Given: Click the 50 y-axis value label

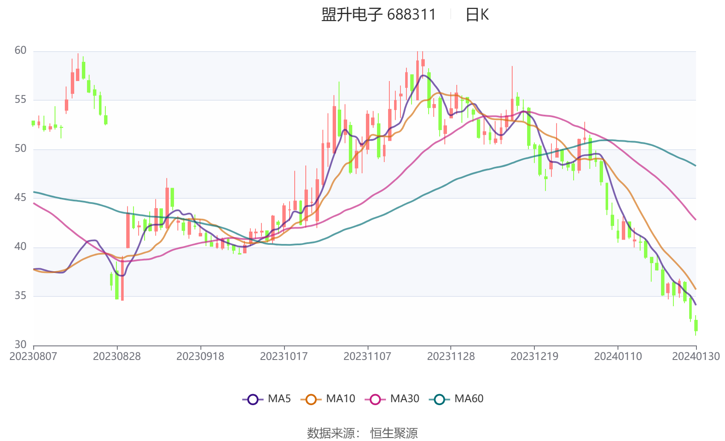Looking at the screenshot, I should pyautogui.click(x=20, y=149).
